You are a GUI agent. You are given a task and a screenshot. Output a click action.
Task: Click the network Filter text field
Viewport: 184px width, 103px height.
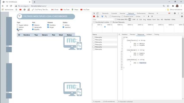[x=103, y=19]
